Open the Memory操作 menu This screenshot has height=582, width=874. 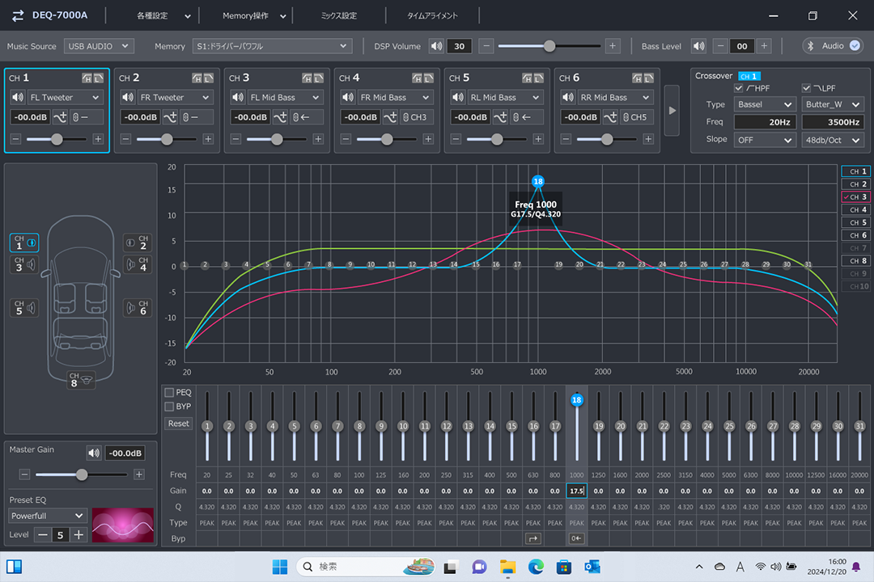point(255,15)
